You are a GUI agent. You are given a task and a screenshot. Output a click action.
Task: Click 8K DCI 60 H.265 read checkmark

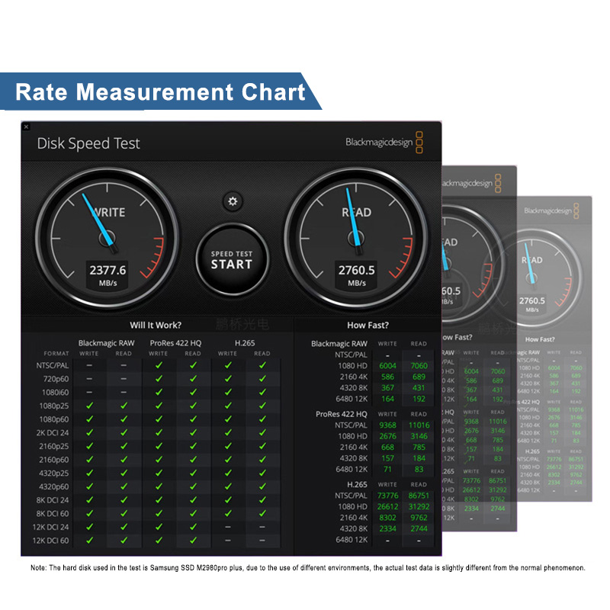pos(262,513)
